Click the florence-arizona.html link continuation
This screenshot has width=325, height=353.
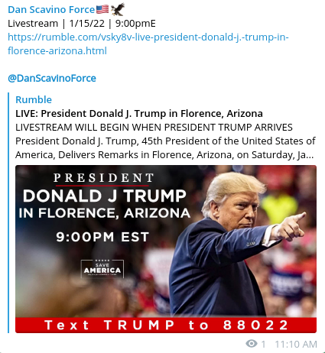pos(57,50)
